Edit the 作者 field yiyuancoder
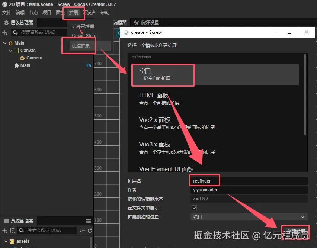The image size is (317, 248). tap(249, 190)
